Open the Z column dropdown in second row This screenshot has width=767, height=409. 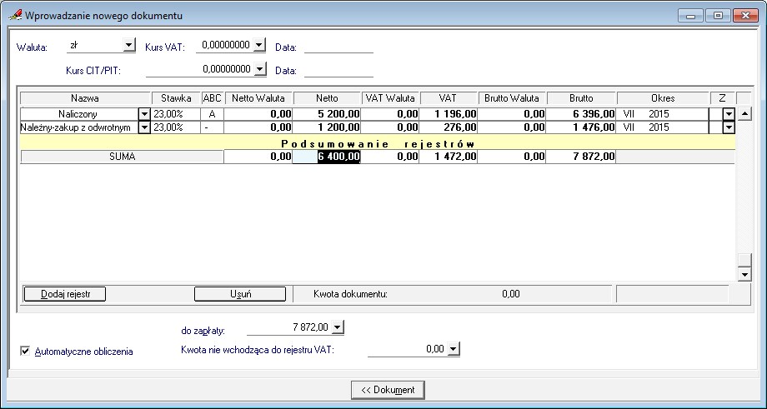(x=728, y=127)
